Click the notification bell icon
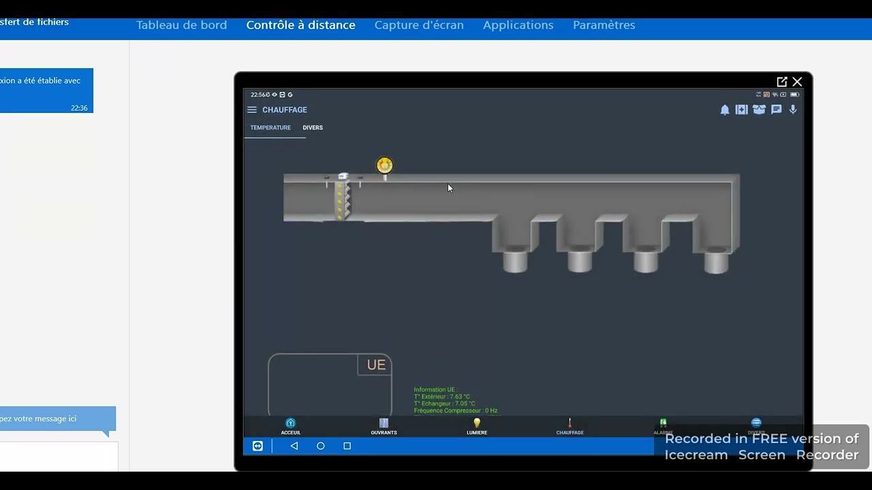 725,110
